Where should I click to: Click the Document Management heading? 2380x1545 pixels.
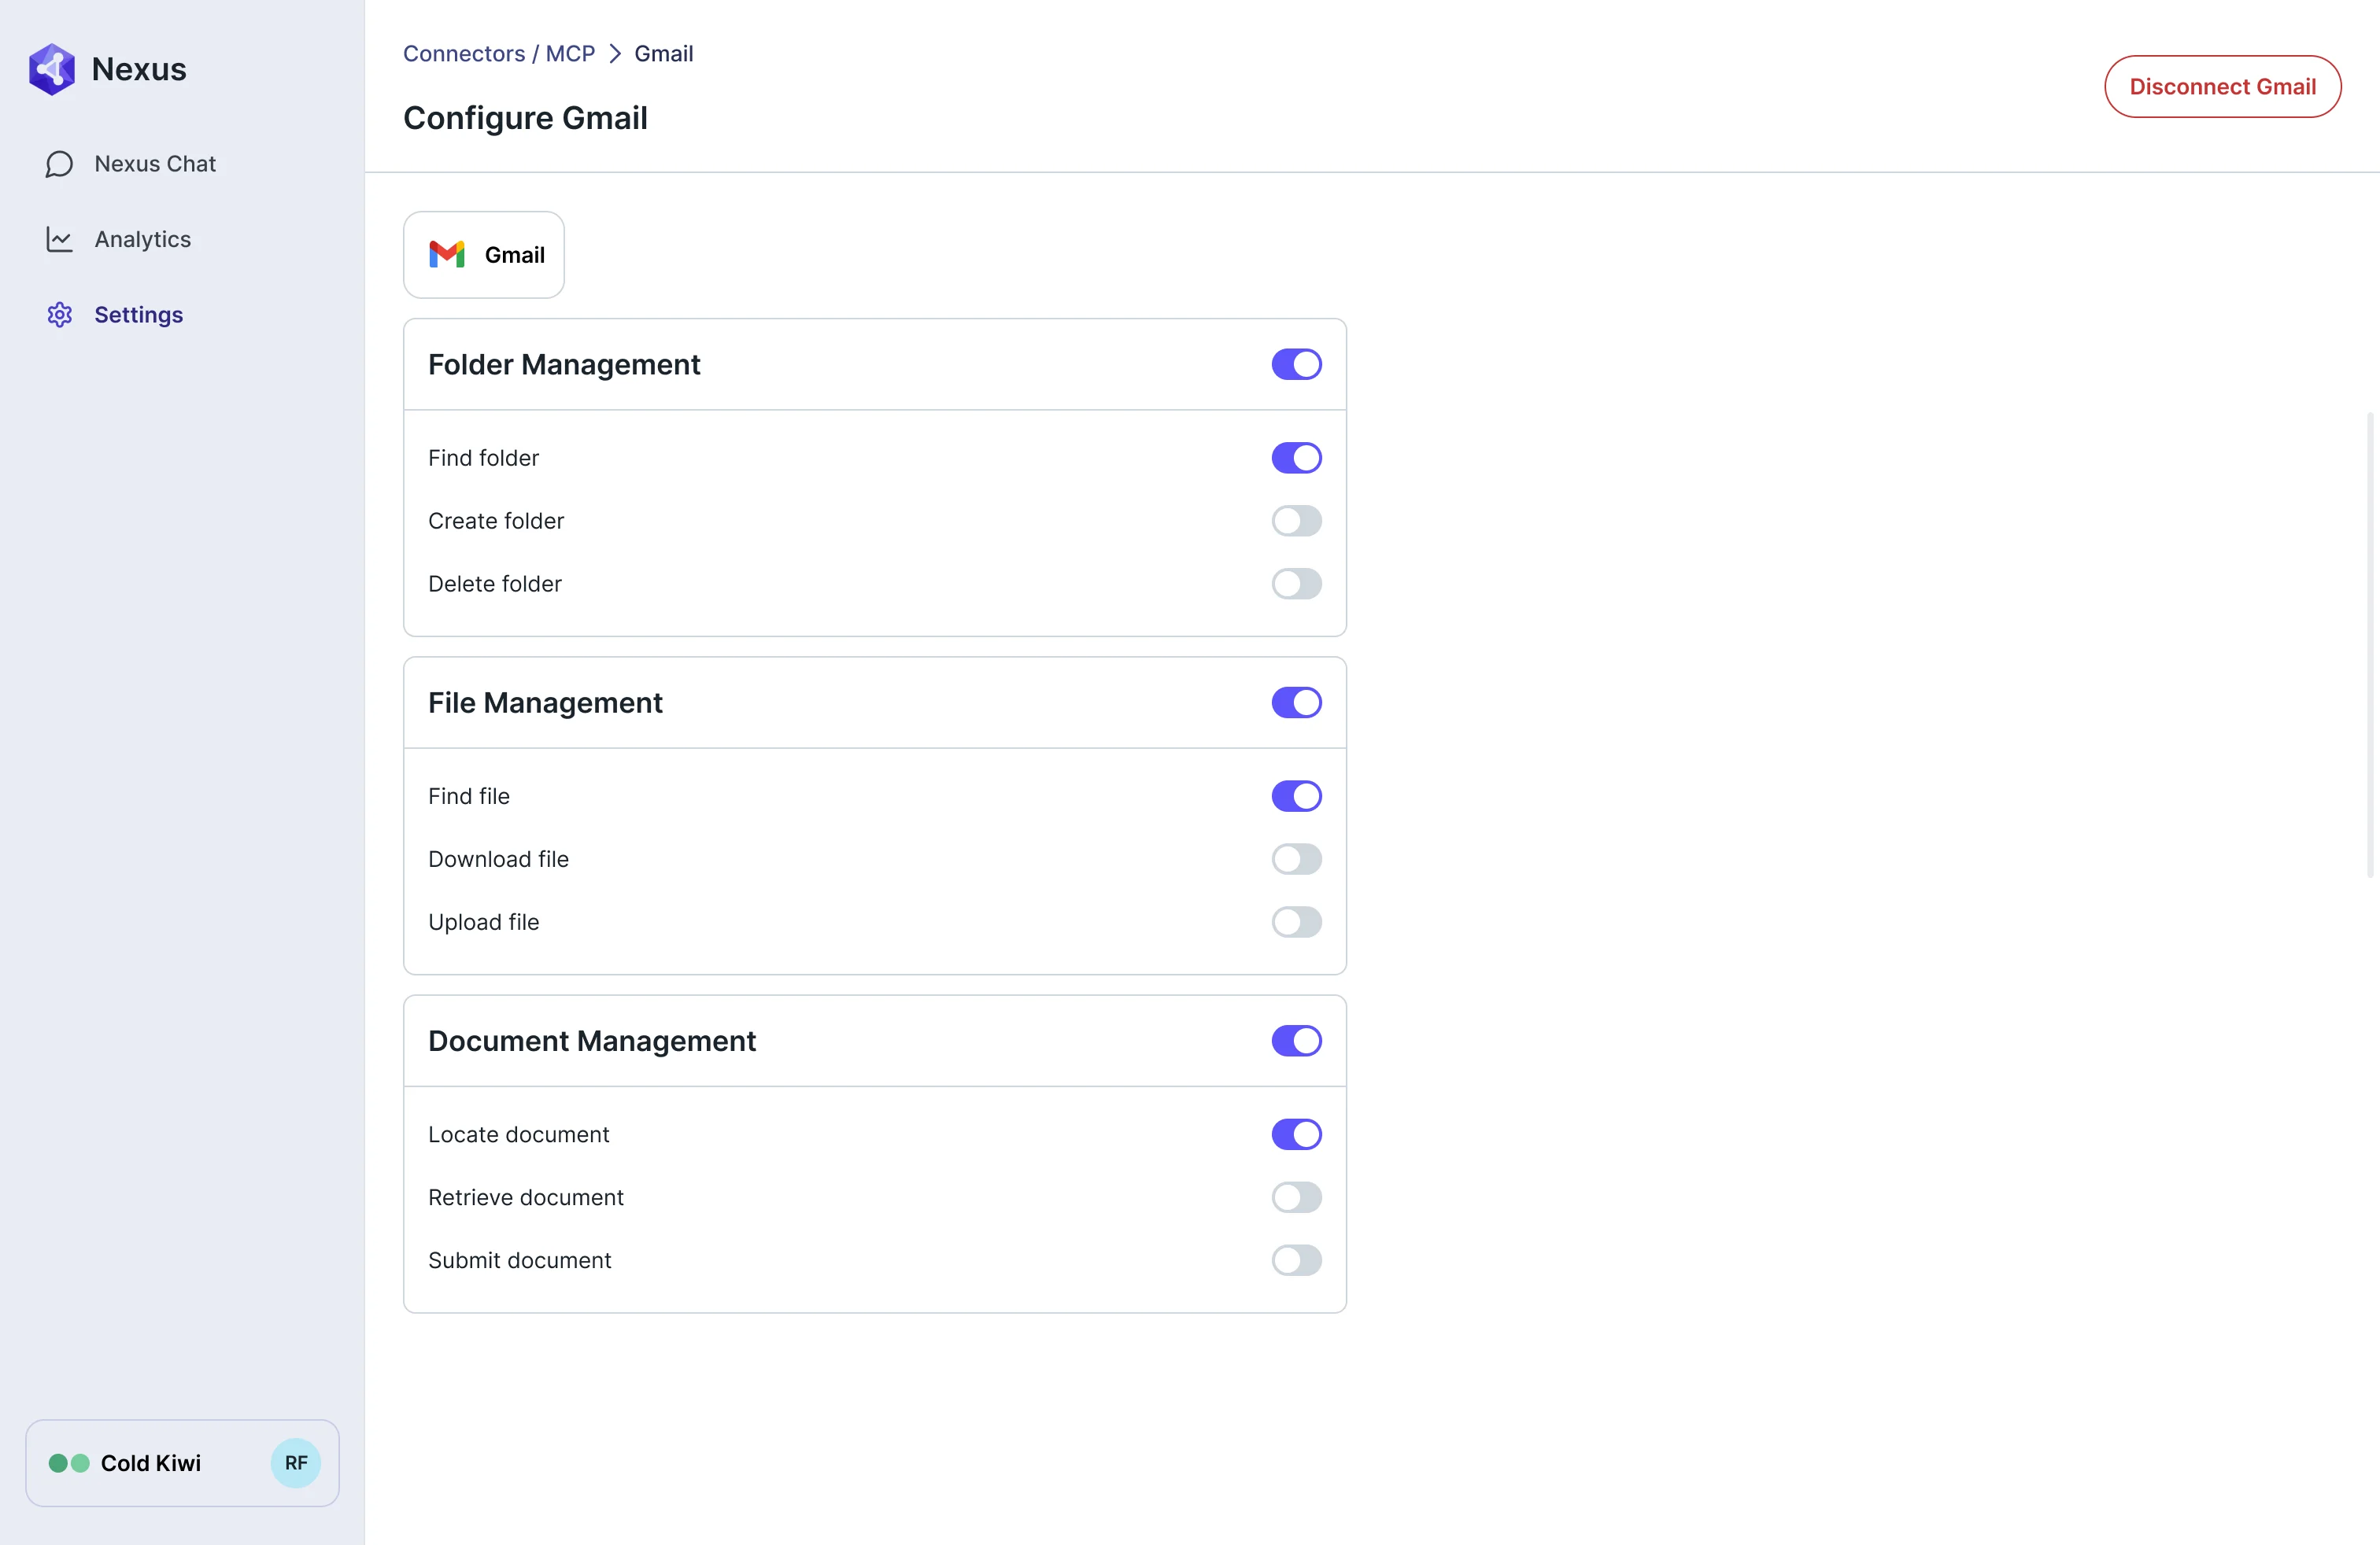[x=592, y=1042]
